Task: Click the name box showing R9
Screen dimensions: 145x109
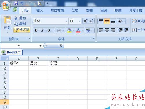Action: [x=19, y=46]
